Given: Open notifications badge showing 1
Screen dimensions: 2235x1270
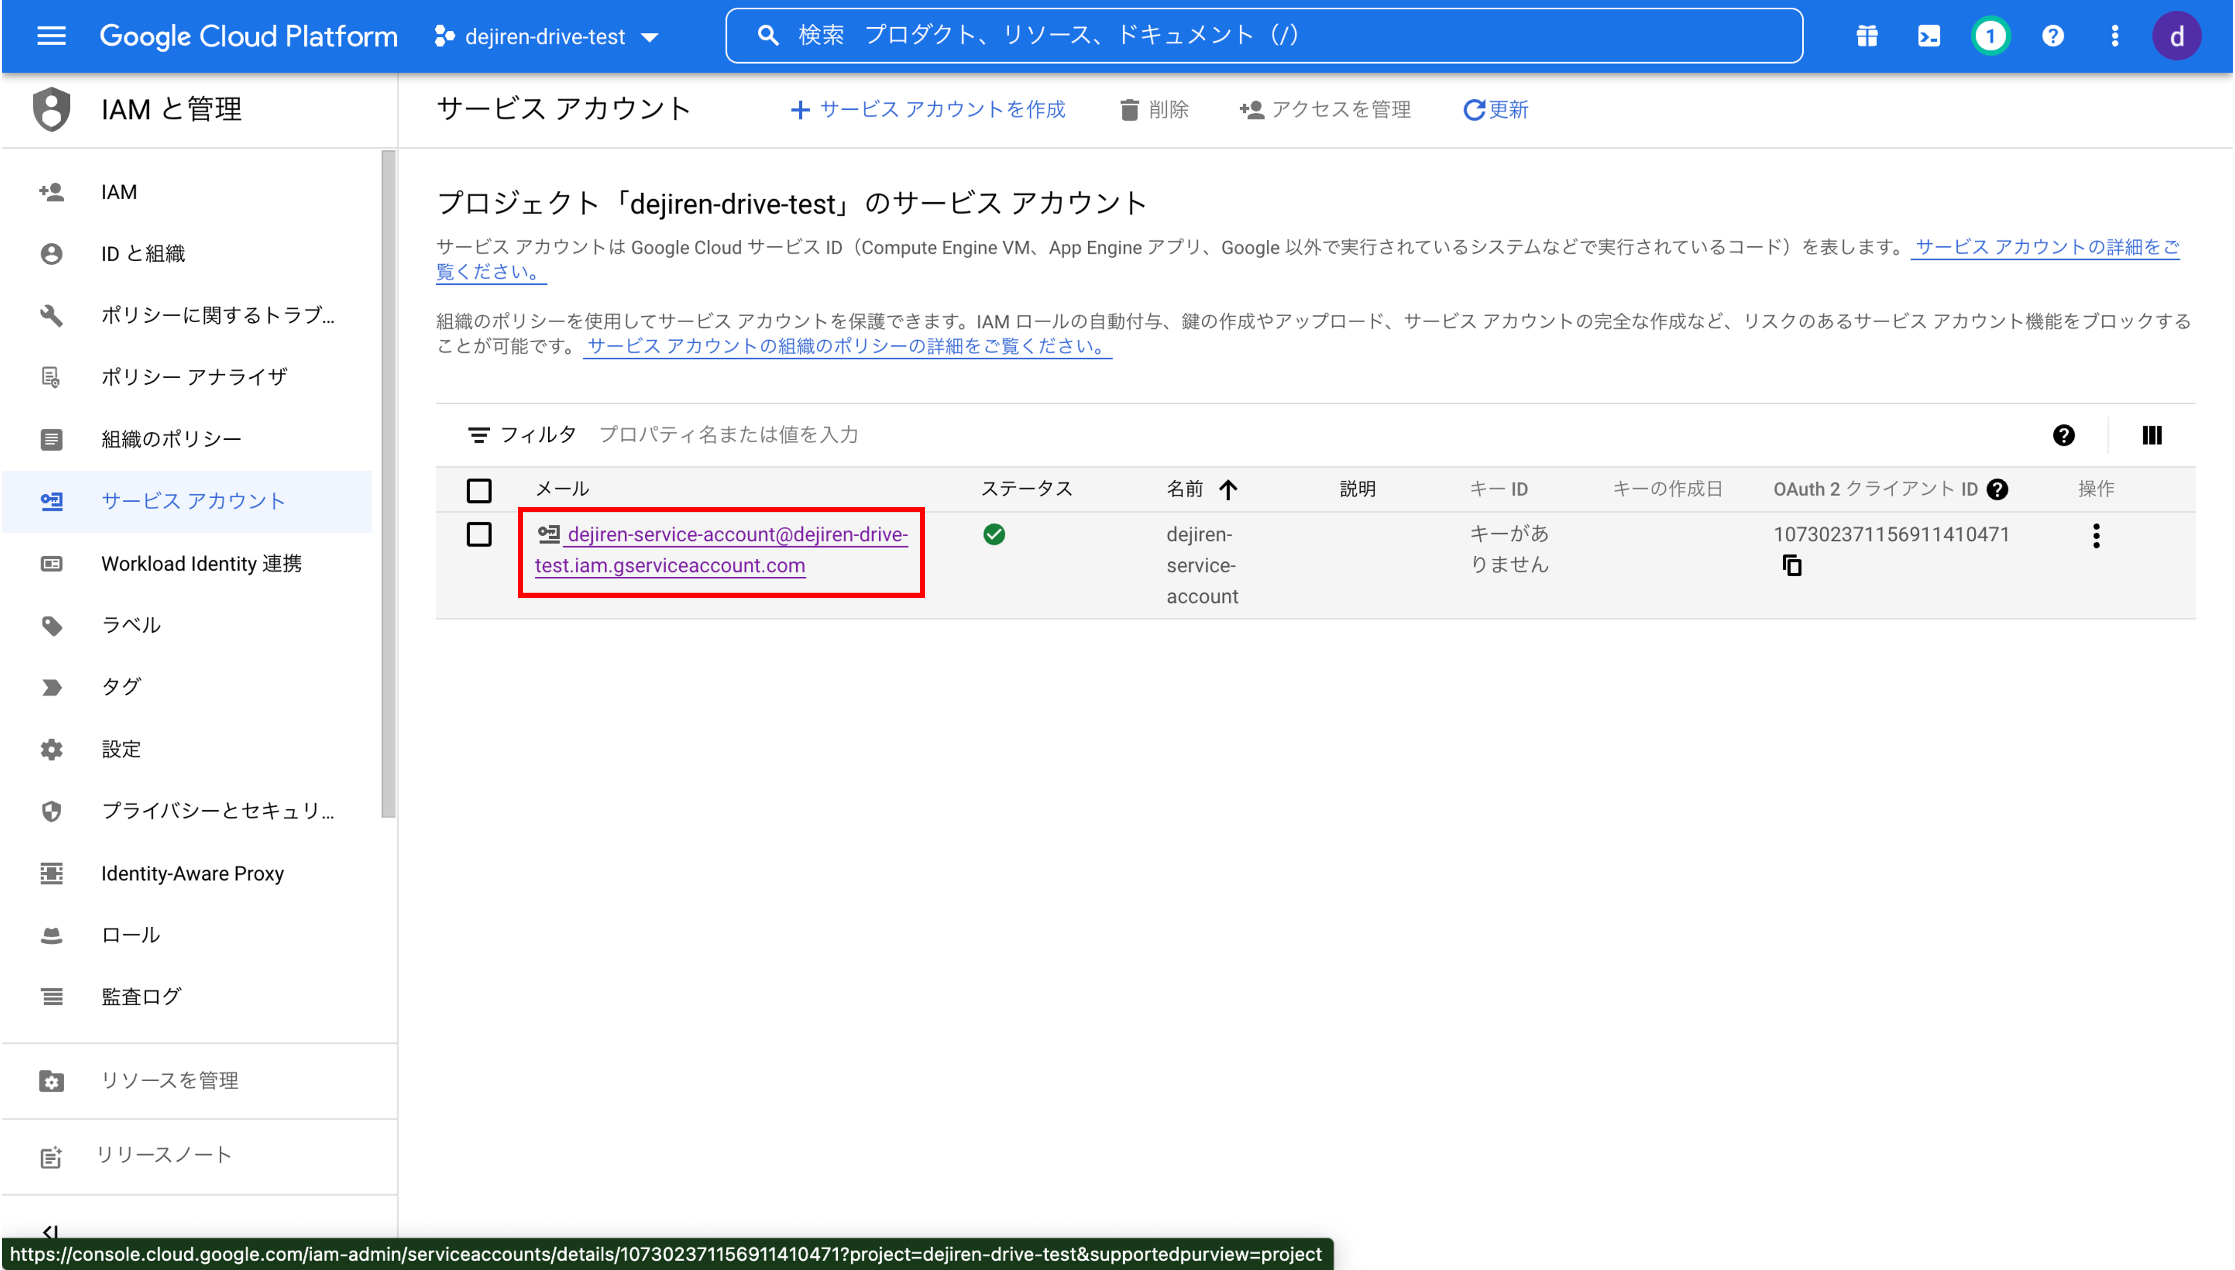Looking at the screenshot, I should pyautogui.click(x=1990, y=36).
